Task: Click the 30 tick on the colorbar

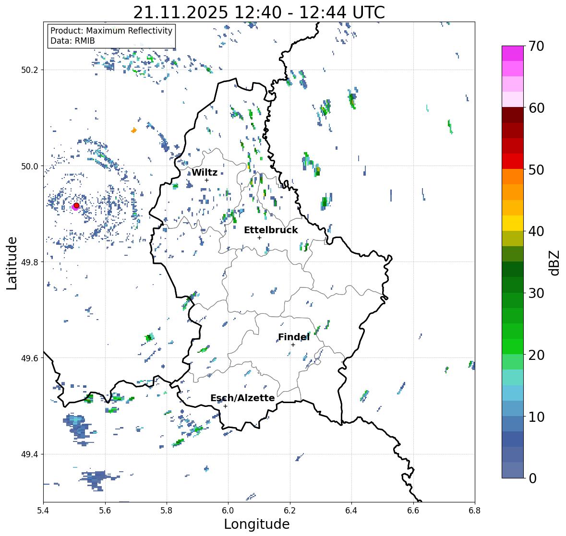Action: (536, 293)
